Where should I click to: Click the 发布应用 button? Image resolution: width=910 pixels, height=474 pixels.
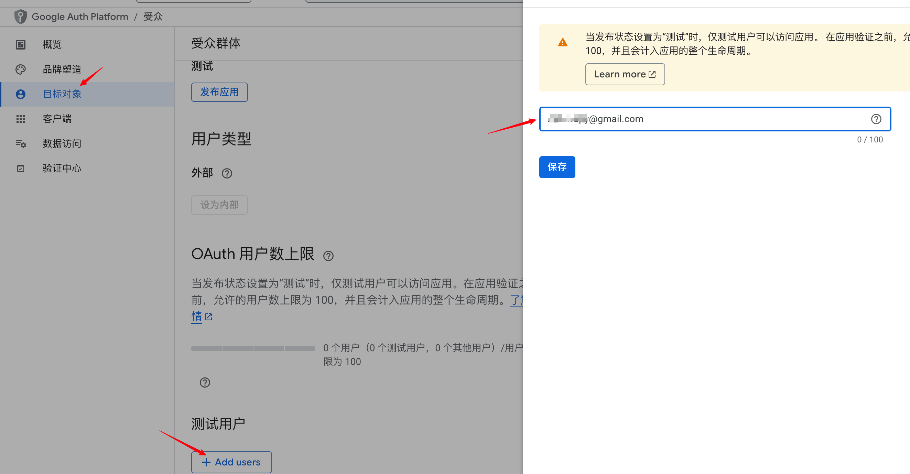click(219, 92)
